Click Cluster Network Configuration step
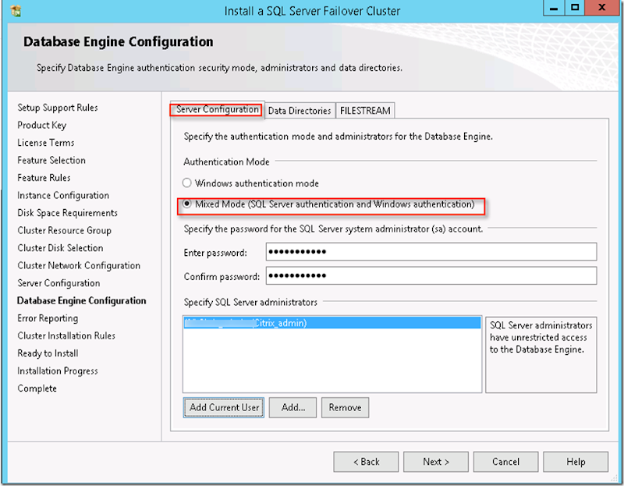 (79, 265)
